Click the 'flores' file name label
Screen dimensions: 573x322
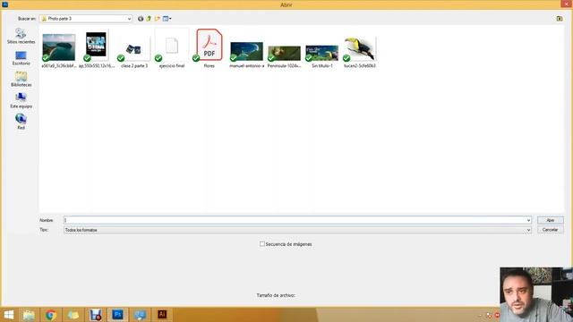[x=209, y=66]
